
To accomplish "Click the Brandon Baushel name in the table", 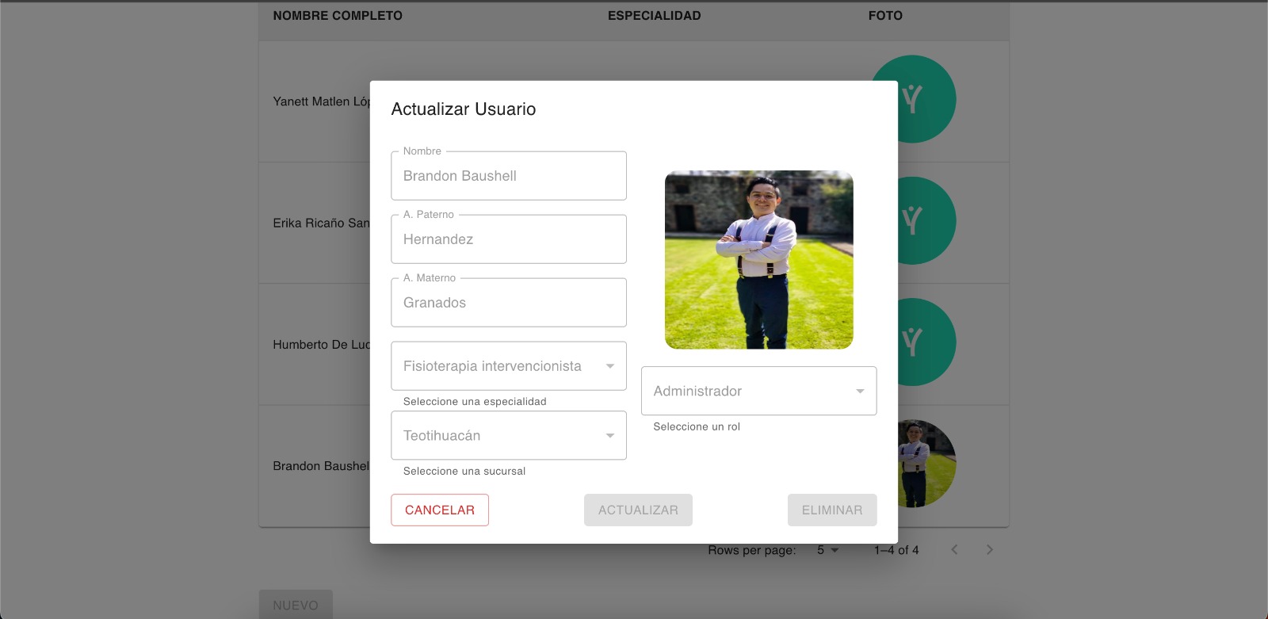I will [x=321, y=466].
